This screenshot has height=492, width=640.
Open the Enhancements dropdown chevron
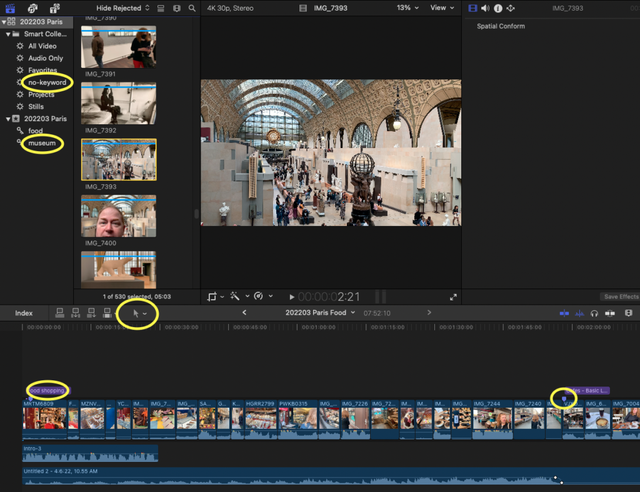(x=247, y=297)
